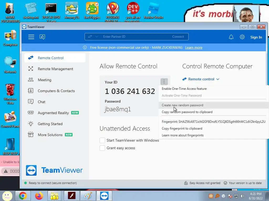Open TeamViewer settings gear
This screenshot has width=269, height=201.
point(242,37)
